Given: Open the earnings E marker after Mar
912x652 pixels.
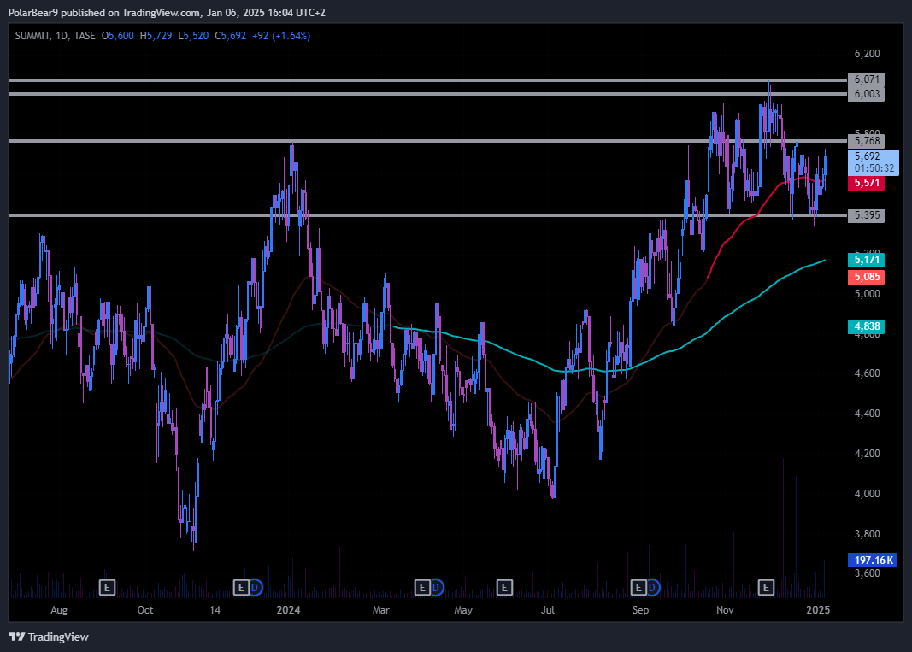Looking at the screenshot, I should coord(422,587).
